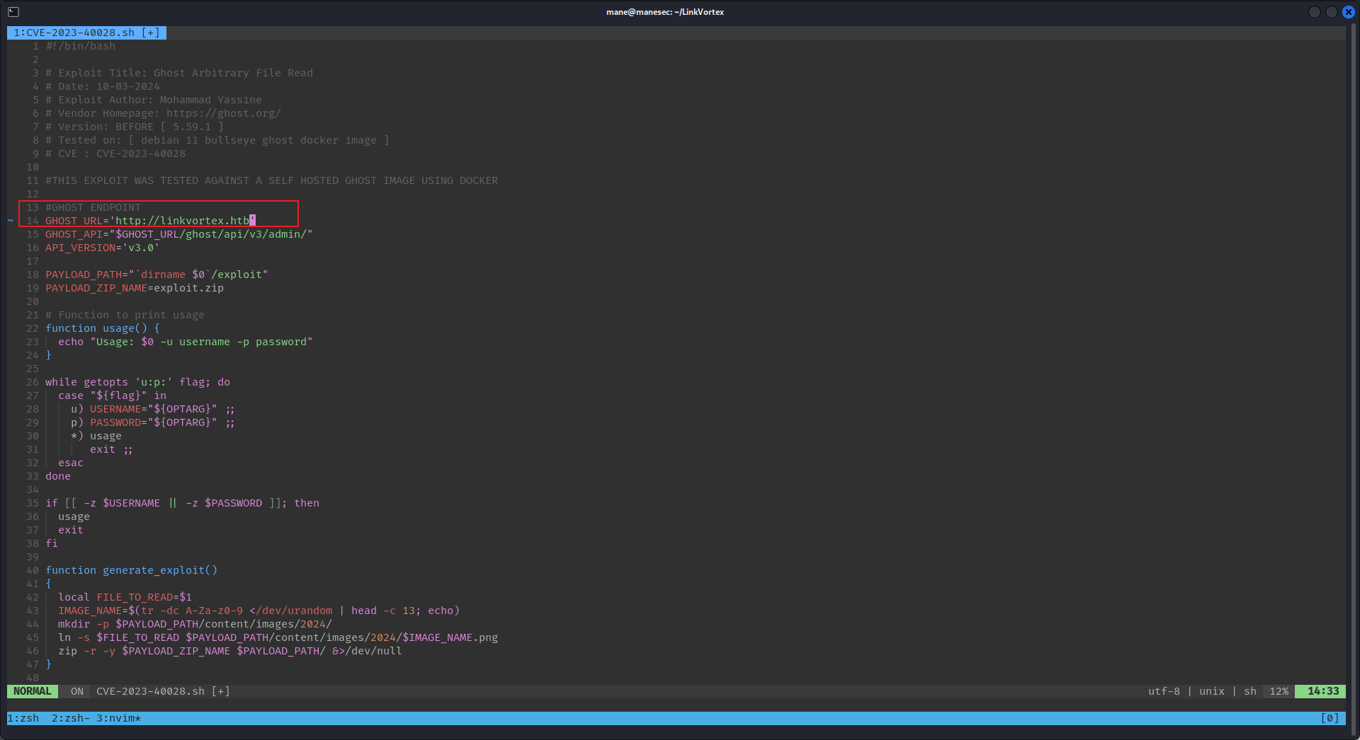Screen dimensions: 1360x740
Task: Click the zip -r -y command line
Action: (230, 651)
